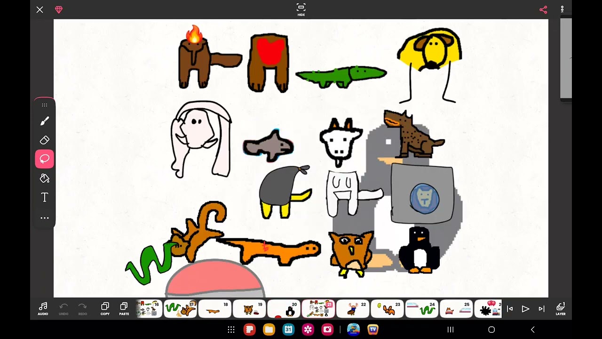The image size is (602, 339).
Task: Open the Layer panel
Action: pos(561,309)
